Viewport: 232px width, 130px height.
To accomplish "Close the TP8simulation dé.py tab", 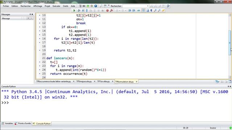I will click(136, 82).
